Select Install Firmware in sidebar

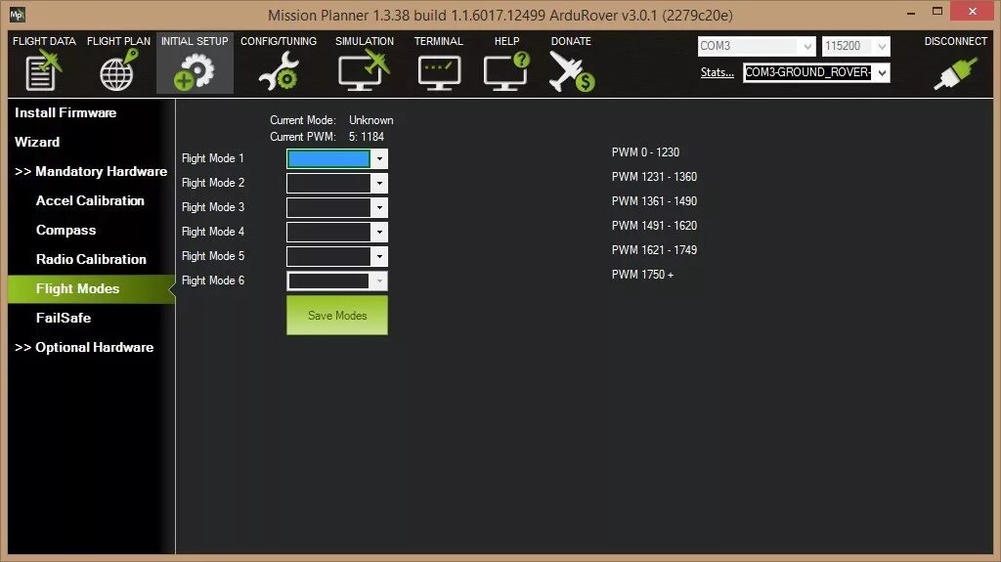[x=65, y=113]
